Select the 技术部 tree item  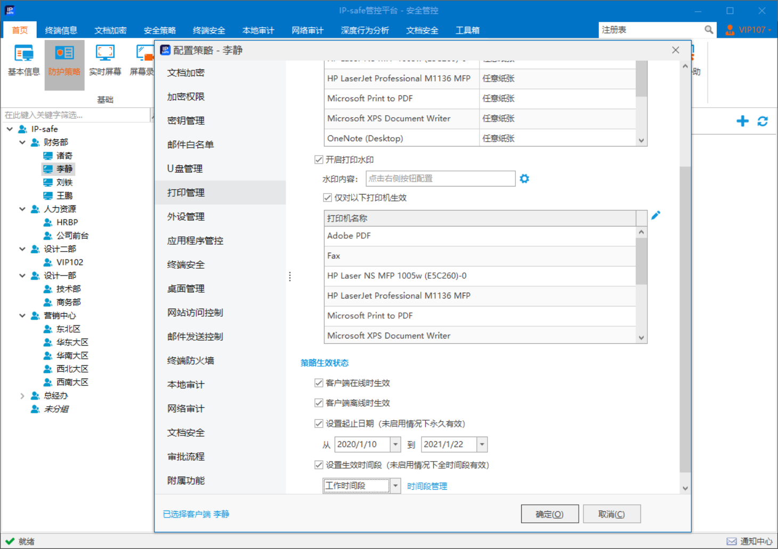68,289
